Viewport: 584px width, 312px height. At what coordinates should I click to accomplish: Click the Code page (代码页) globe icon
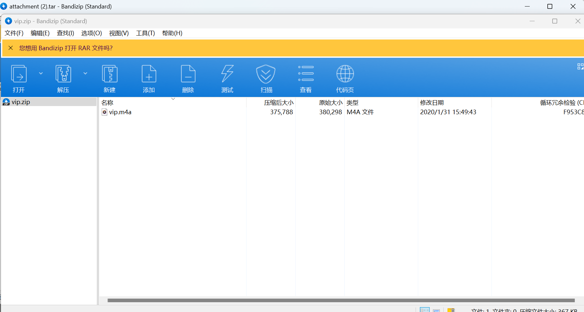tap(345, 74)
